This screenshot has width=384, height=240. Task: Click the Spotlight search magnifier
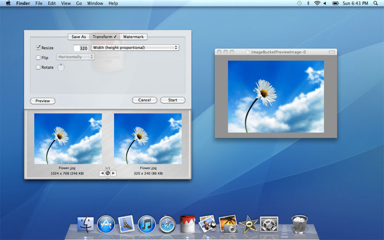(375, 3)
